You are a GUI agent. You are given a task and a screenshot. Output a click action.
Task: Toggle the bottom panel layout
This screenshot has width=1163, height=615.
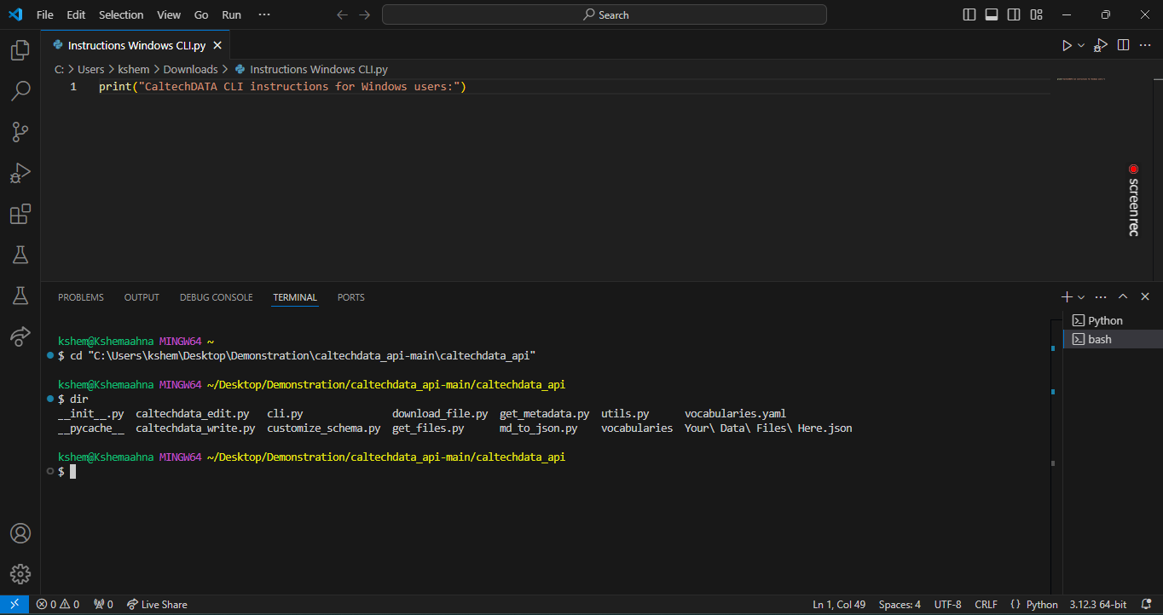992,14
